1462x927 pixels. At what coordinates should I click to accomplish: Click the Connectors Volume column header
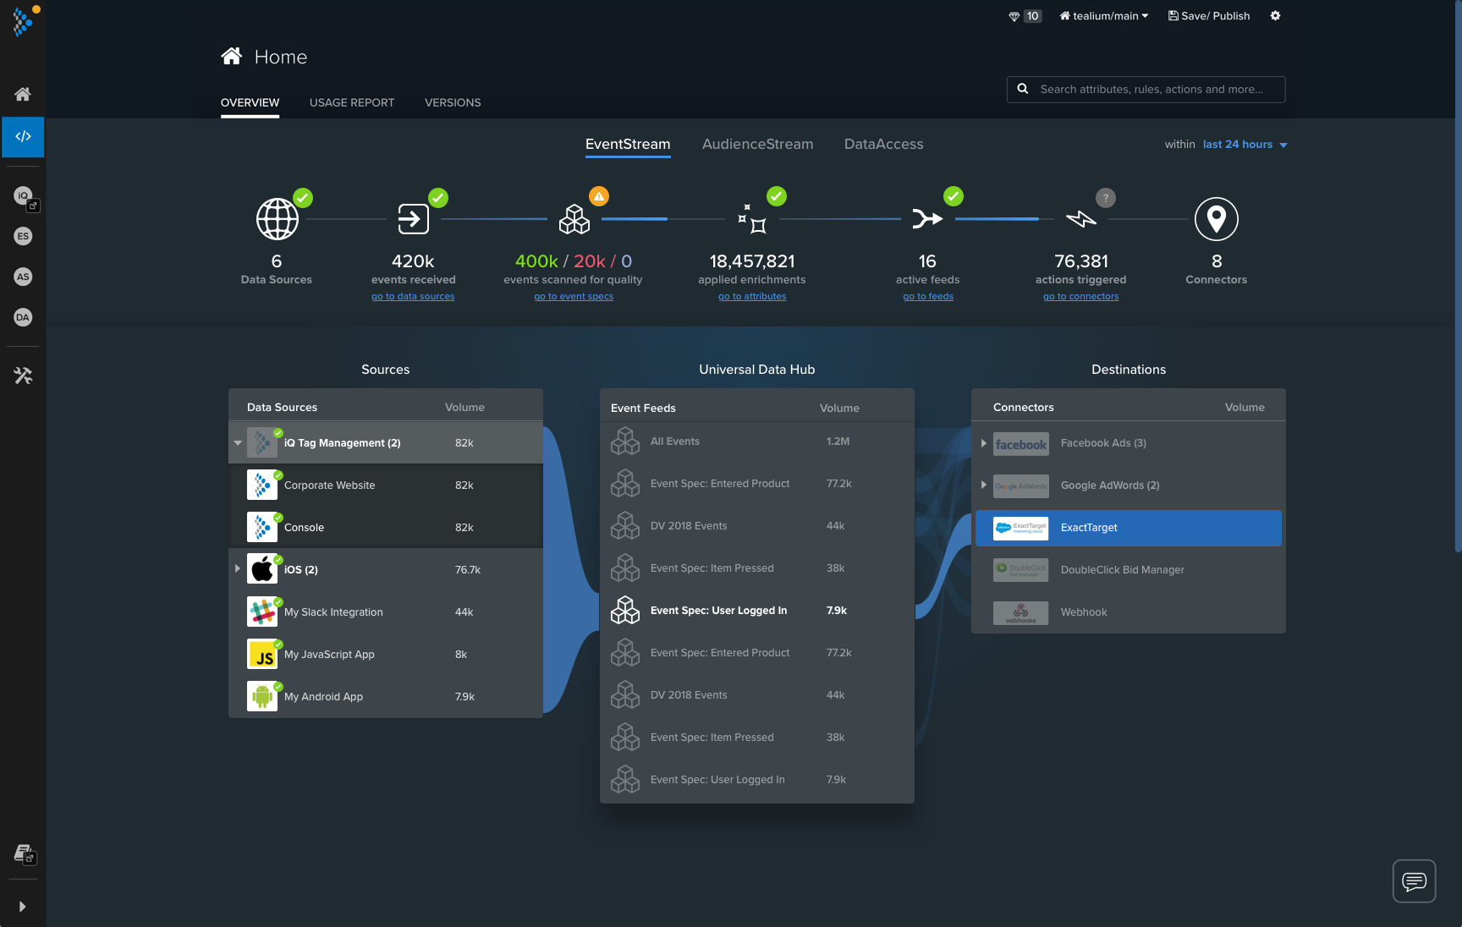tap(1245, 407)
